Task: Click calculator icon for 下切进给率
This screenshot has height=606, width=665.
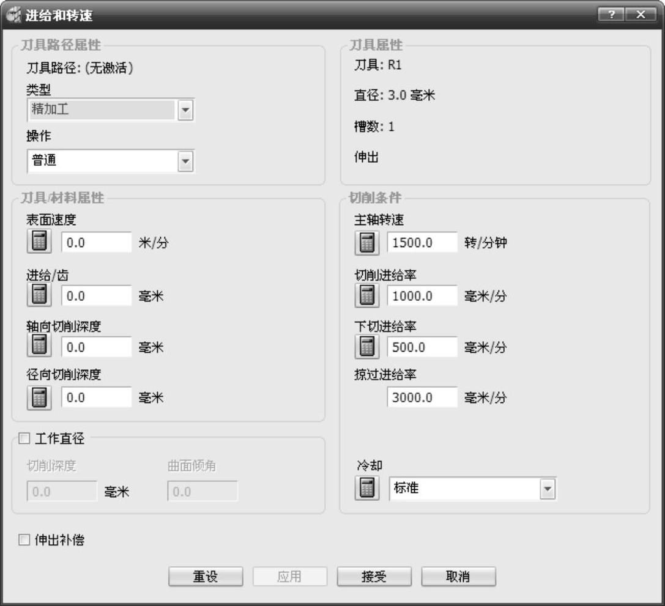Action: 367,347
